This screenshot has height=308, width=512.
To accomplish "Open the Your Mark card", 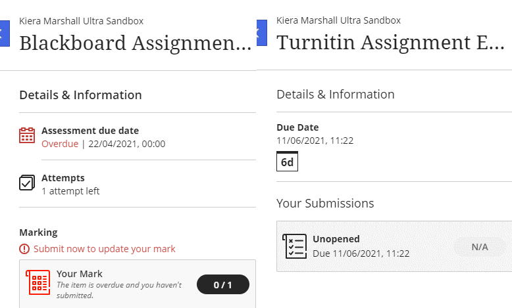I will pyautogui.click(x=138, y=284).
